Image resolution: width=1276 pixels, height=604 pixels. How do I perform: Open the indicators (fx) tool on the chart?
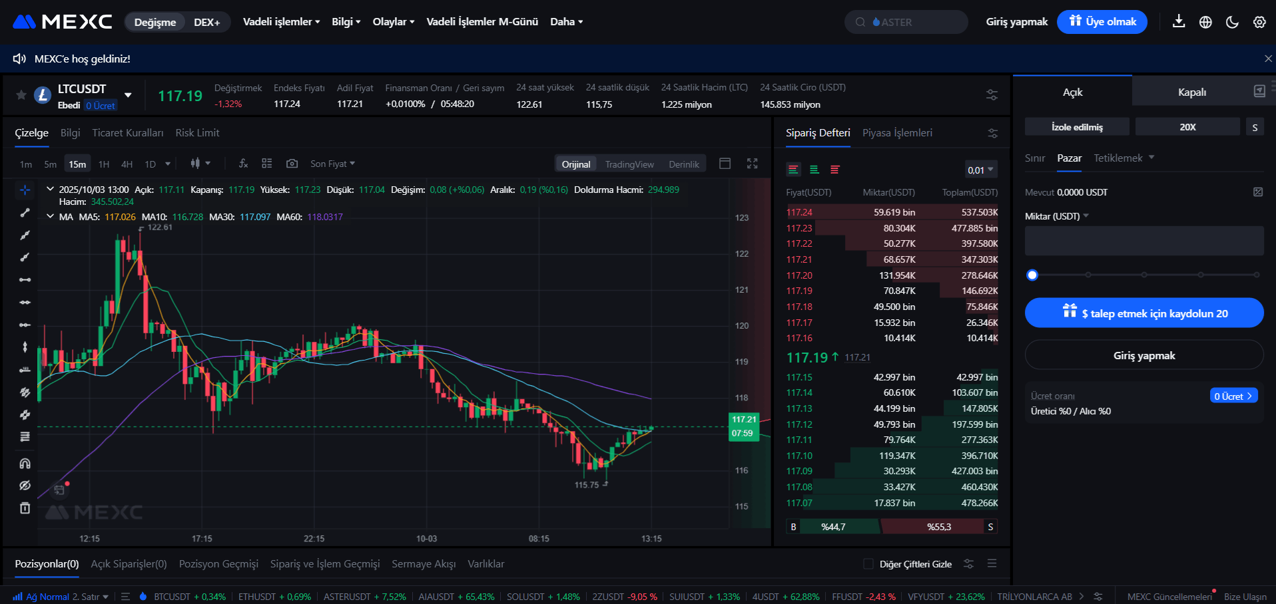point(243,163)
